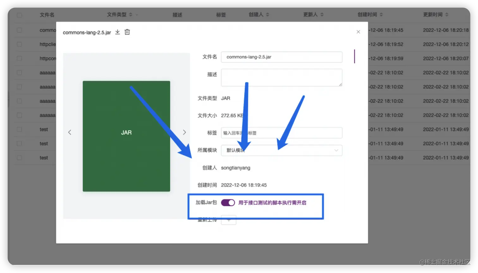Download commons-lang-2.5.jar using the download icon
This screenshot has width=478, height=273.
click(117, 32)
